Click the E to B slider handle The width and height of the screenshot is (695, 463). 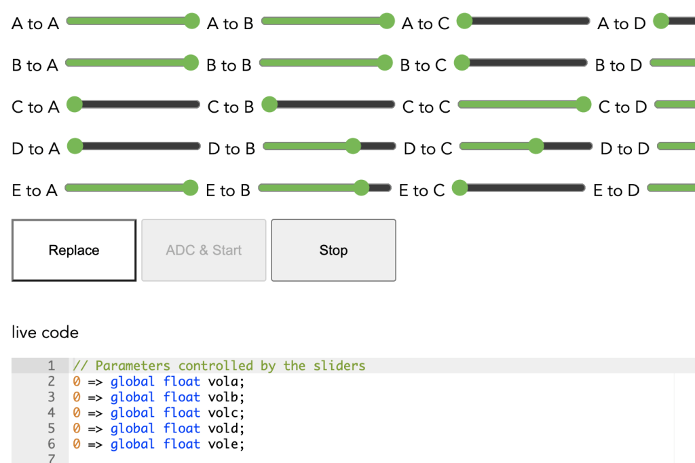point(361,188)
